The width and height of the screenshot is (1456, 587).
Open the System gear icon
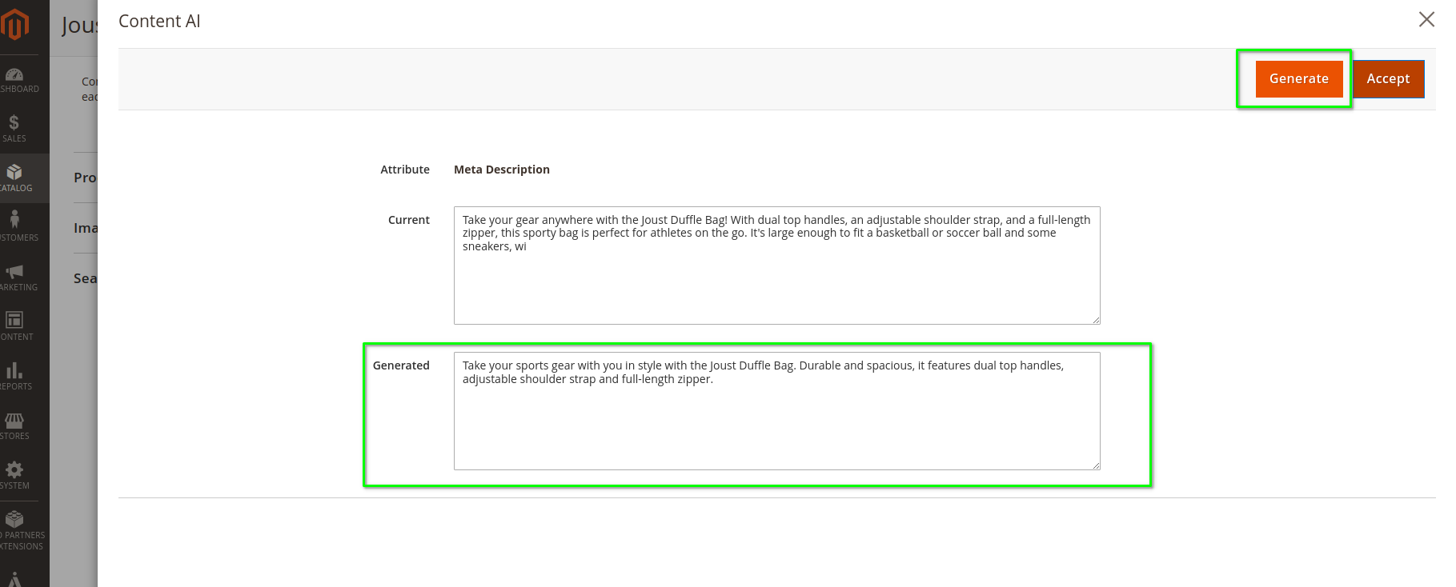coord(14,469)
